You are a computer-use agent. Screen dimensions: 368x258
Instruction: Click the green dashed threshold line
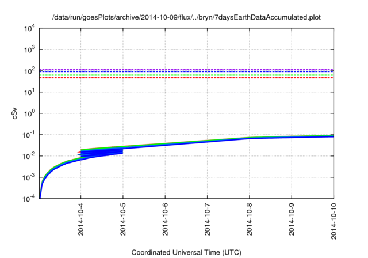(186, 75)
